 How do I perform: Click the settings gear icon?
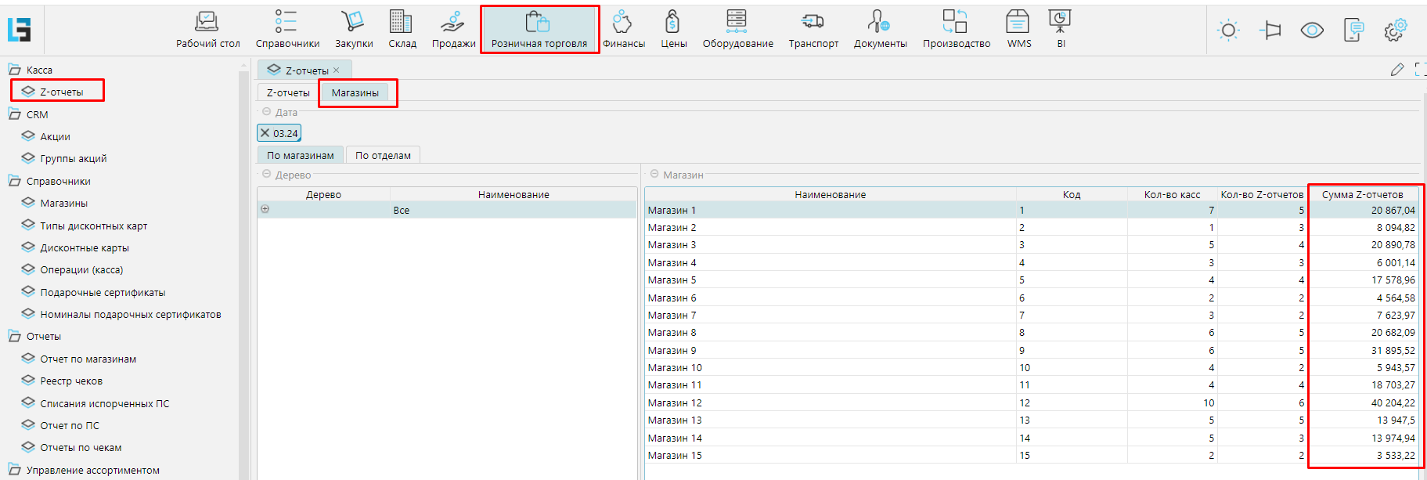click(x=1395, y=31)
